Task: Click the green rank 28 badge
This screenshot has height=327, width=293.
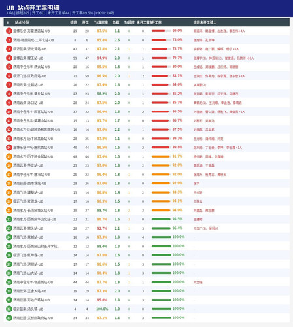Action: [9, 273]
